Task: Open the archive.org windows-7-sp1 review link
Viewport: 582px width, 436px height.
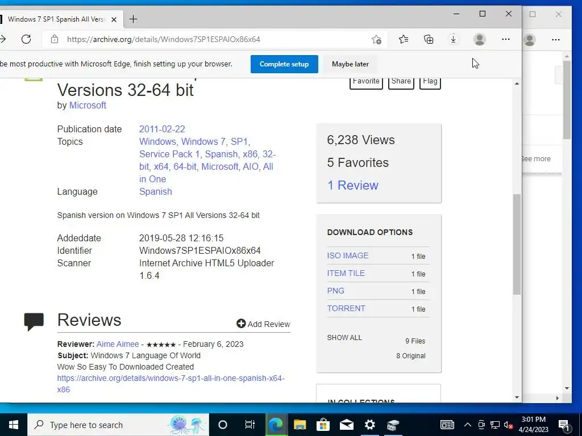Action: 171,384
